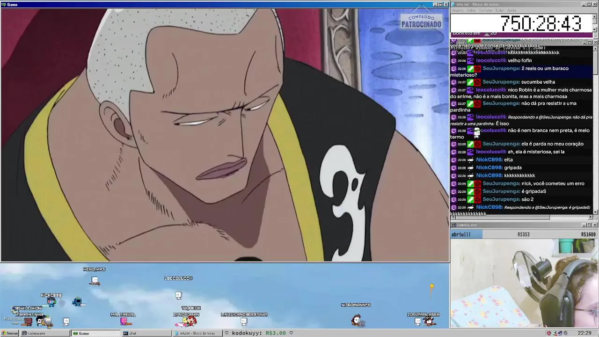Switch to info.txt Bloco de notas in taskbar

point(197,333)
